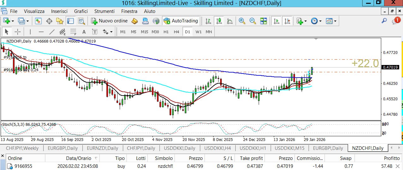Choose the Fibonacci retracement tool
The height and width of the screenshot is (170, 403).
click(x=73, y=32)
